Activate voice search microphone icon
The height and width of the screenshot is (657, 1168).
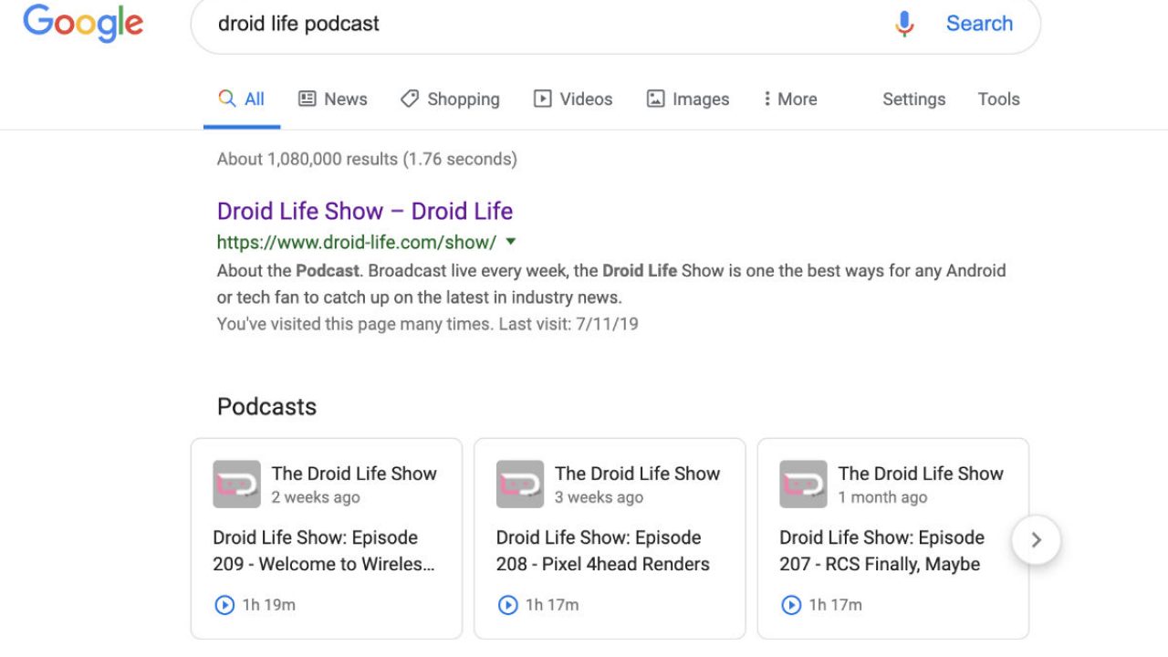pos(903,24)
